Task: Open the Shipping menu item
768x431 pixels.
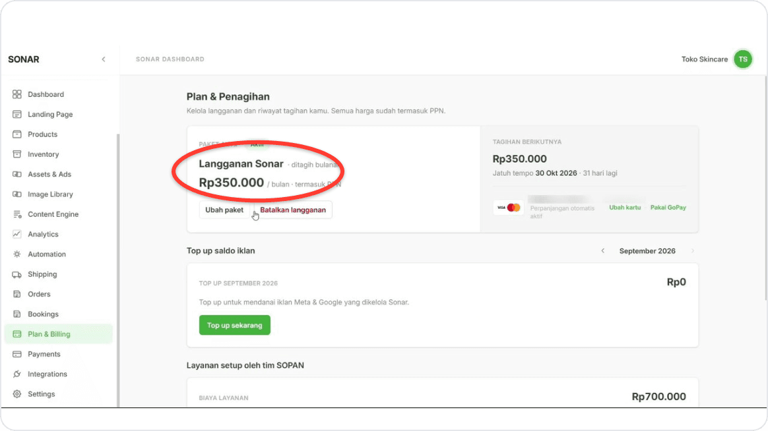Action: click(x=59, y=274)
